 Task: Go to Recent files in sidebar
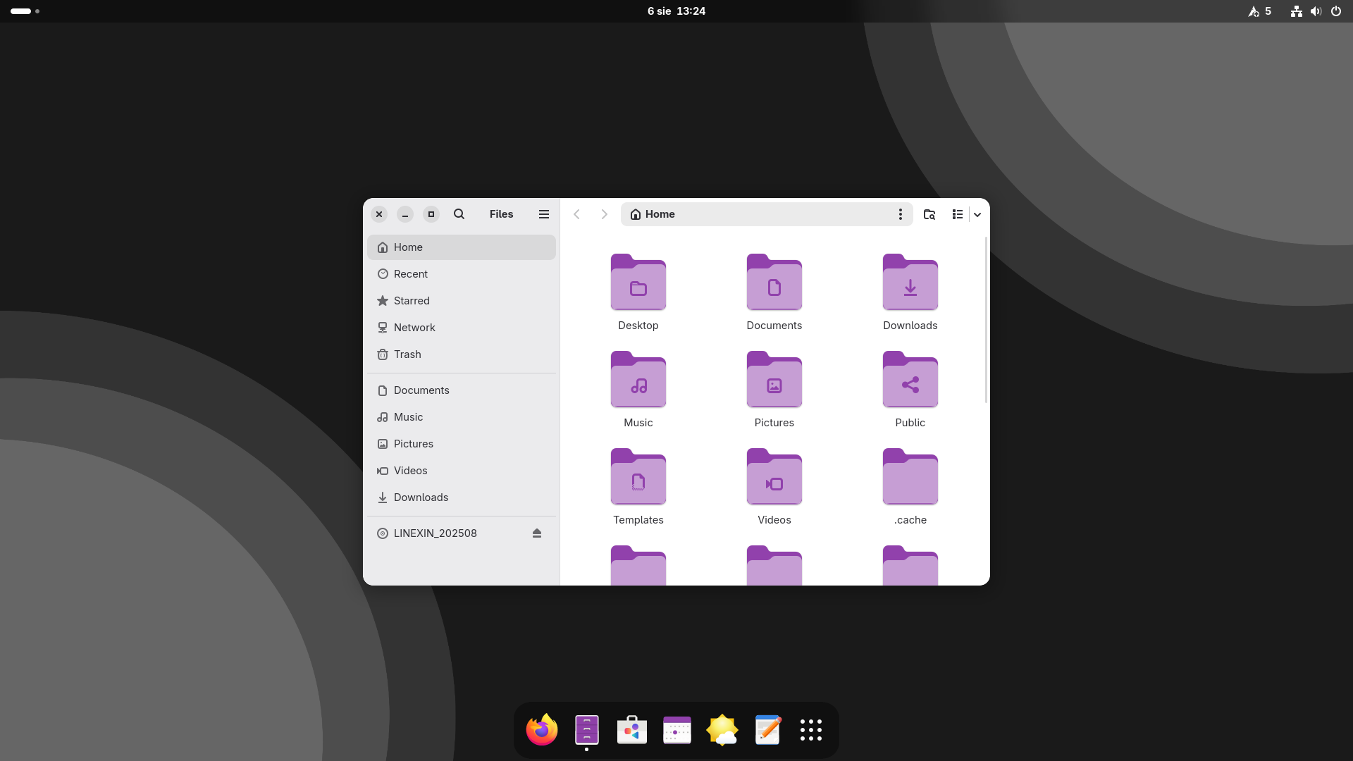coord(410,274)
